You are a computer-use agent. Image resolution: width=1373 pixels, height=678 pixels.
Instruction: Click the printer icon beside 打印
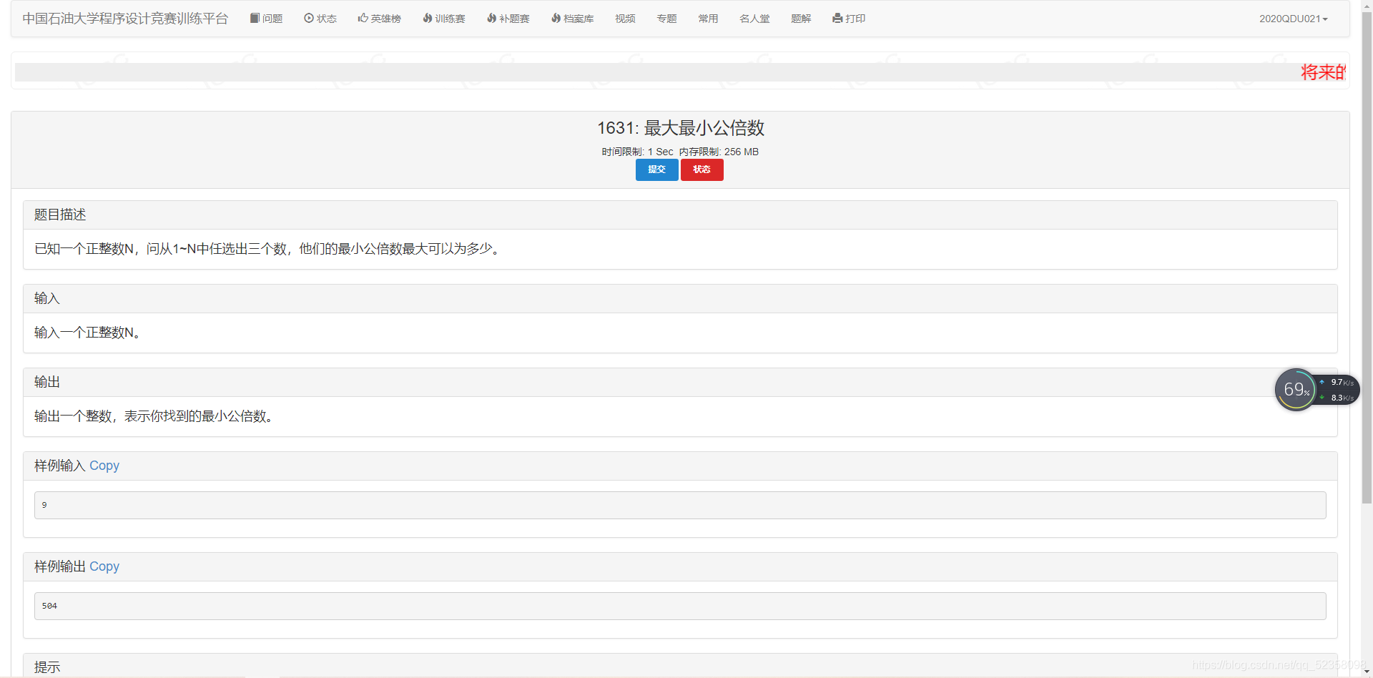[x=837, y=18]
